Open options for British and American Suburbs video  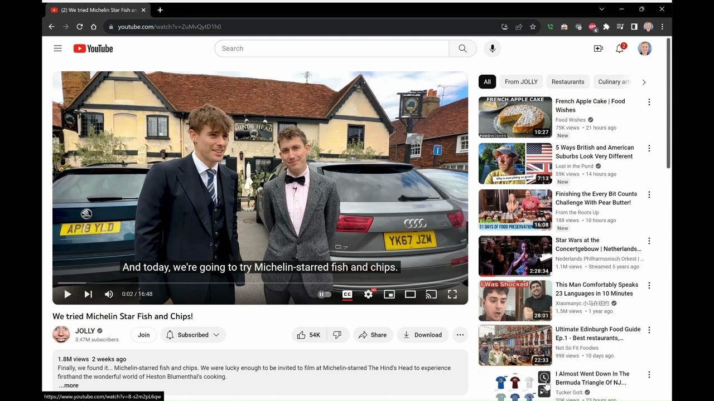(649, 148)
